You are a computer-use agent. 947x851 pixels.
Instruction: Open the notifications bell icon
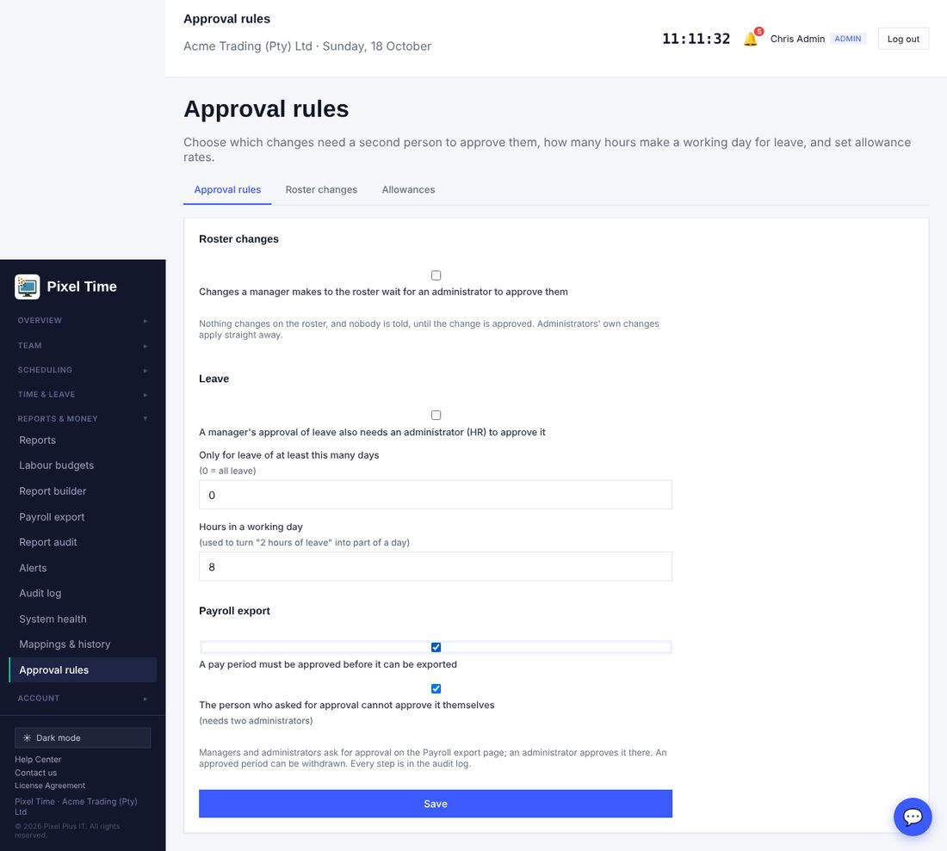click(750, 40)
